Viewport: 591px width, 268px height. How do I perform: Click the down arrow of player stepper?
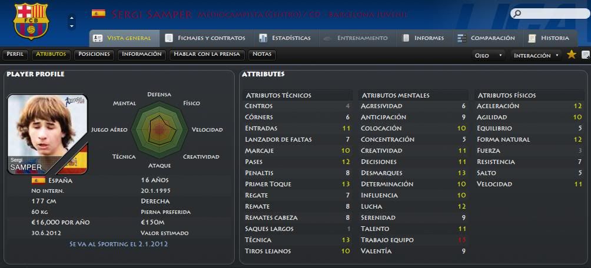coord(72,26)
